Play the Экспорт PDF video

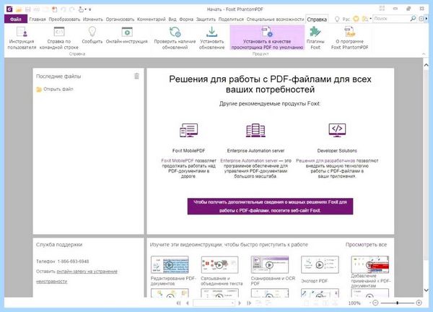[x=320, y=265]
